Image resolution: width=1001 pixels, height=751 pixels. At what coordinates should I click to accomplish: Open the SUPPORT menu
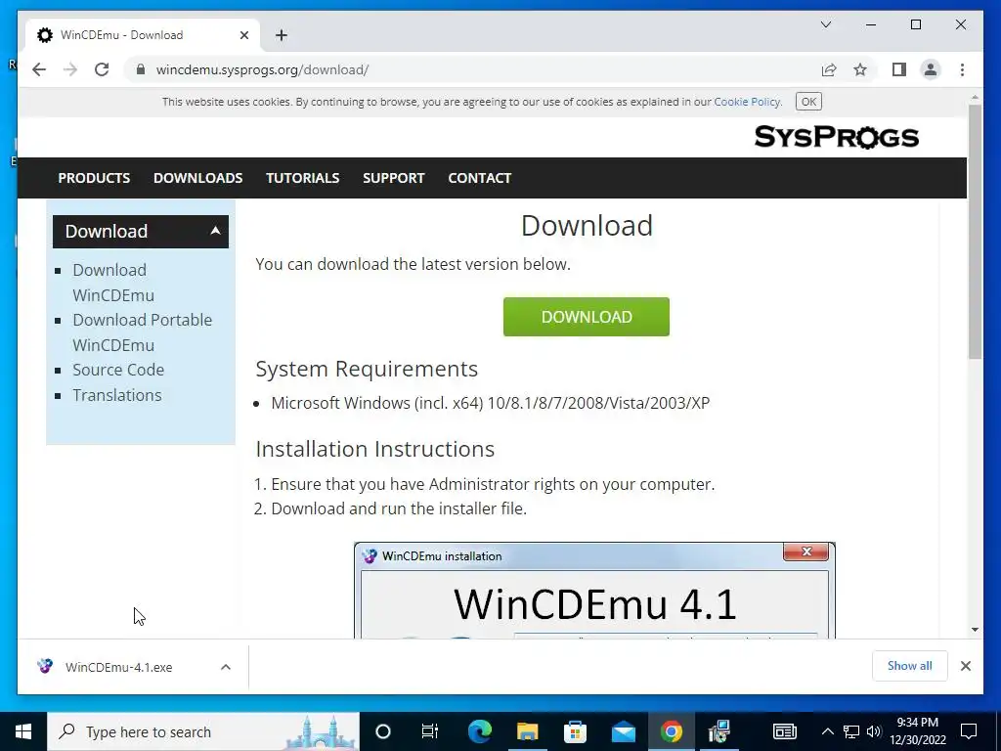(393, 178)
